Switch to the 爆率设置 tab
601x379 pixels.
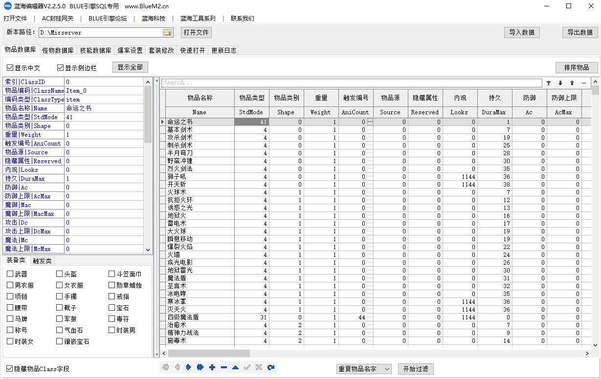point(130,50)
